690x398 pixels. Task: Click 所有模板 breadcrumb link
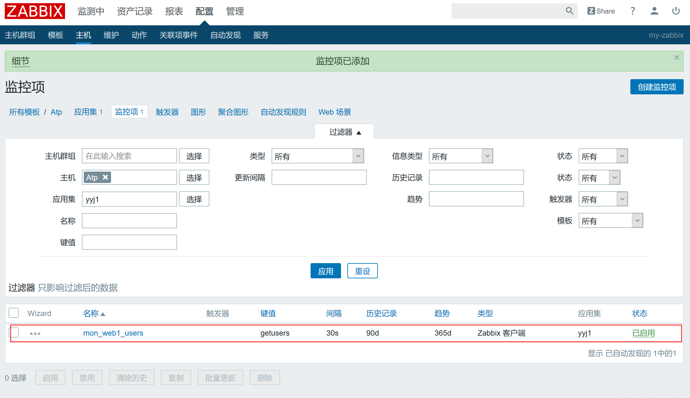click(x=24, y=112)
